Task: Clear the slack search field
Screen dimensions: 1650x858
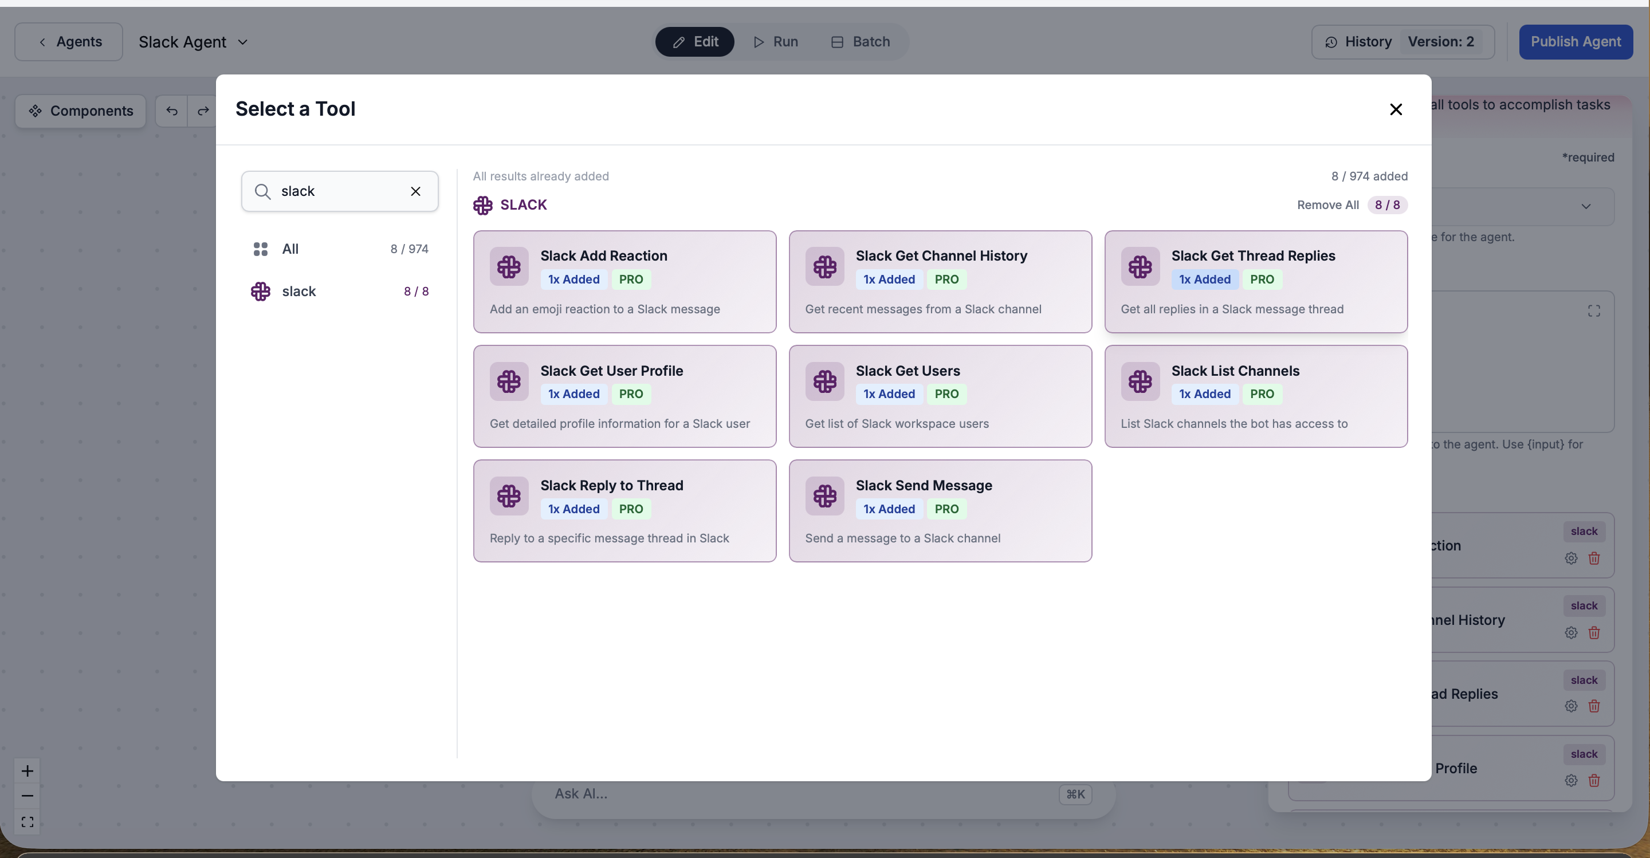Action: click(x=416, y=191)
